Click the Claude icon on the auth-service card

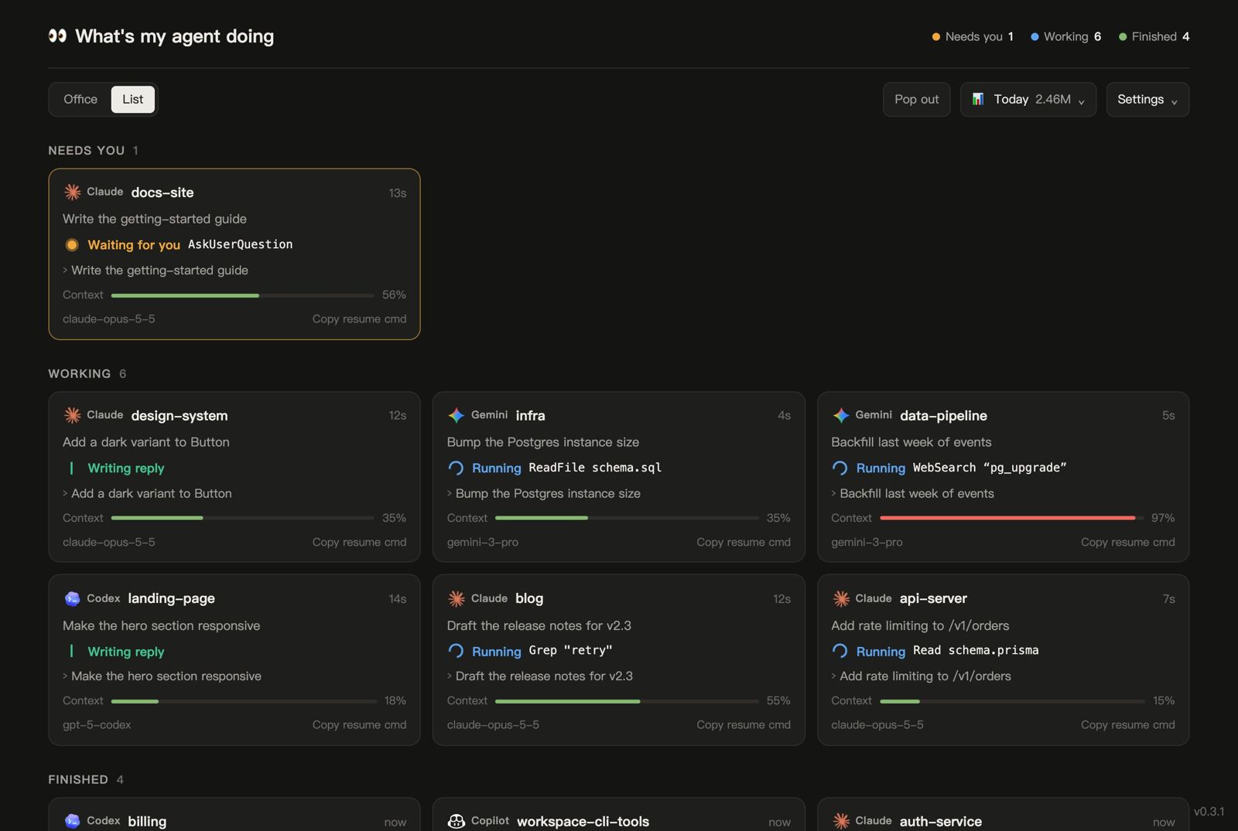pos(841,821)
